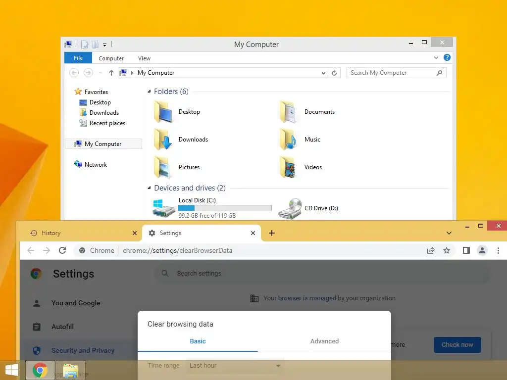The width and height of the screenshot is (507, 380).
Task: Click the Chrome address bar URL
Action: coord(177,250)
